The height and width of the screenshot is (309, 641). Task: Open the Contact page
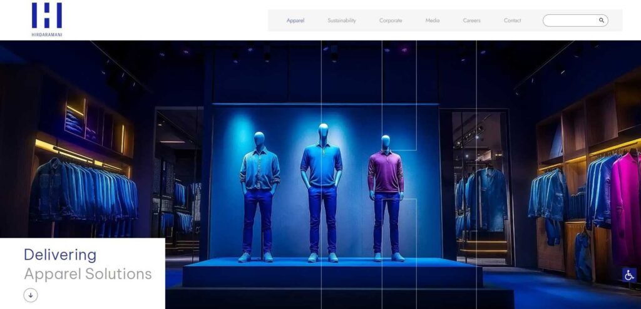[x=512, y=21]
